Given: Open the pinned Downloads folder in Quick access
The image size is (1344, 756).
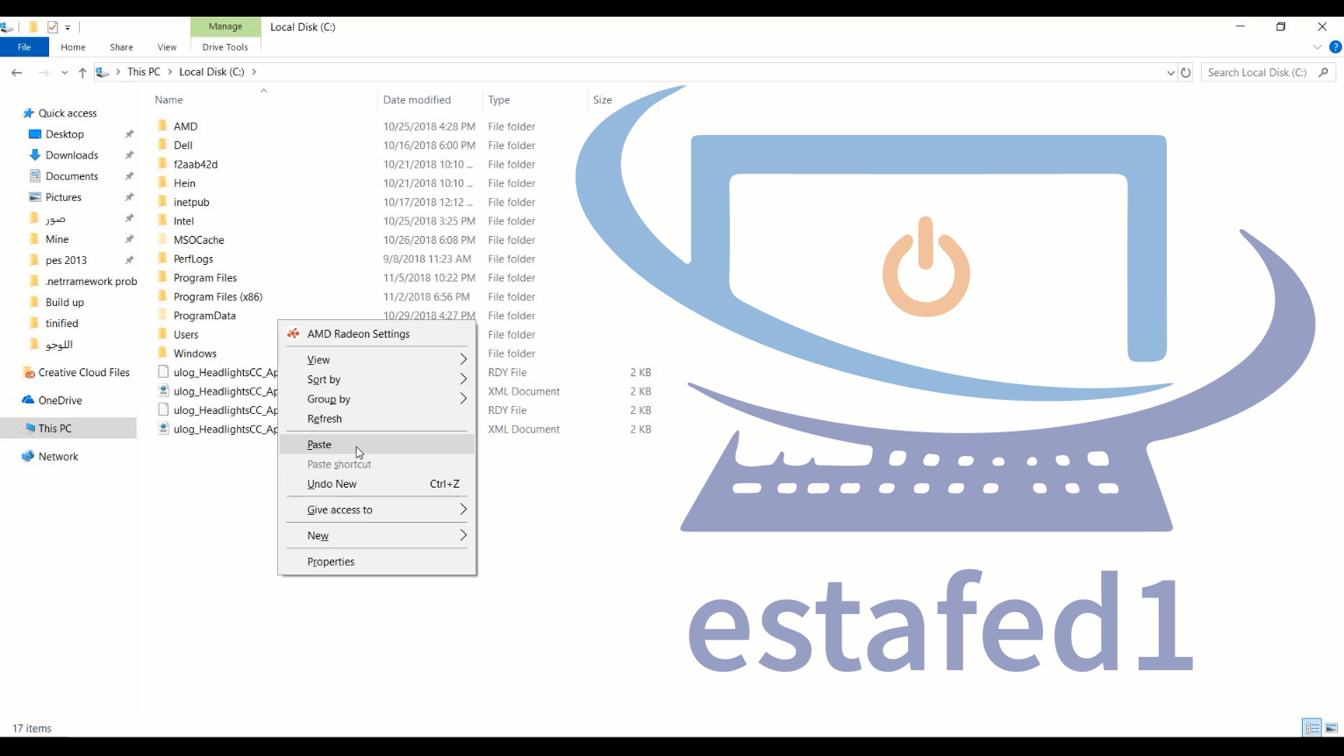Looking at the screenshot, I should point(70,154).
